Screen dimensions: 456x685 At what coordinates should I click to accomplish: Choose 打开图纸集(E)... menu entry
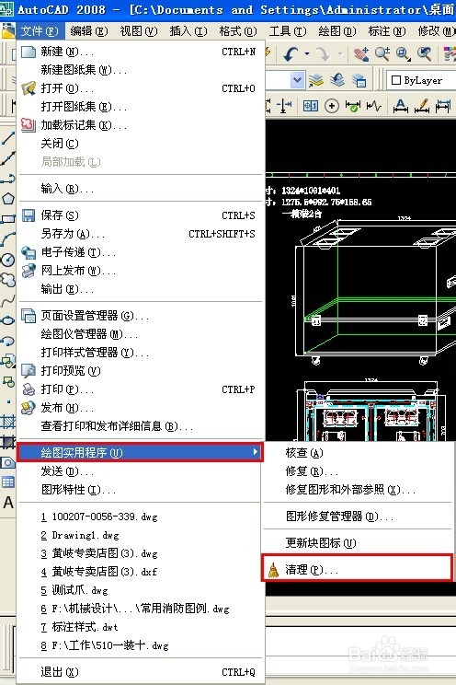pos(141,107)
